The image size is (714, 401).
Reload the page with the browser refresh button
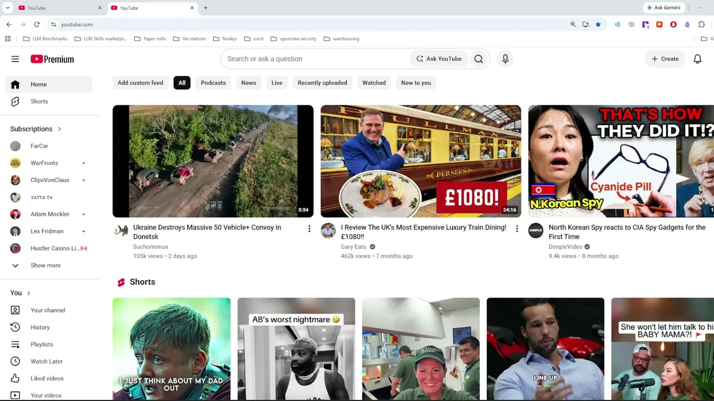37,25
